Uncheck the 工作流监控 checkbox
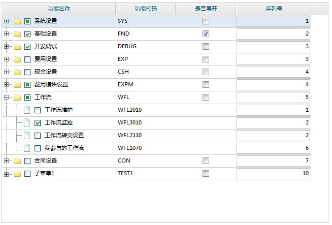 tap(38, 123)
